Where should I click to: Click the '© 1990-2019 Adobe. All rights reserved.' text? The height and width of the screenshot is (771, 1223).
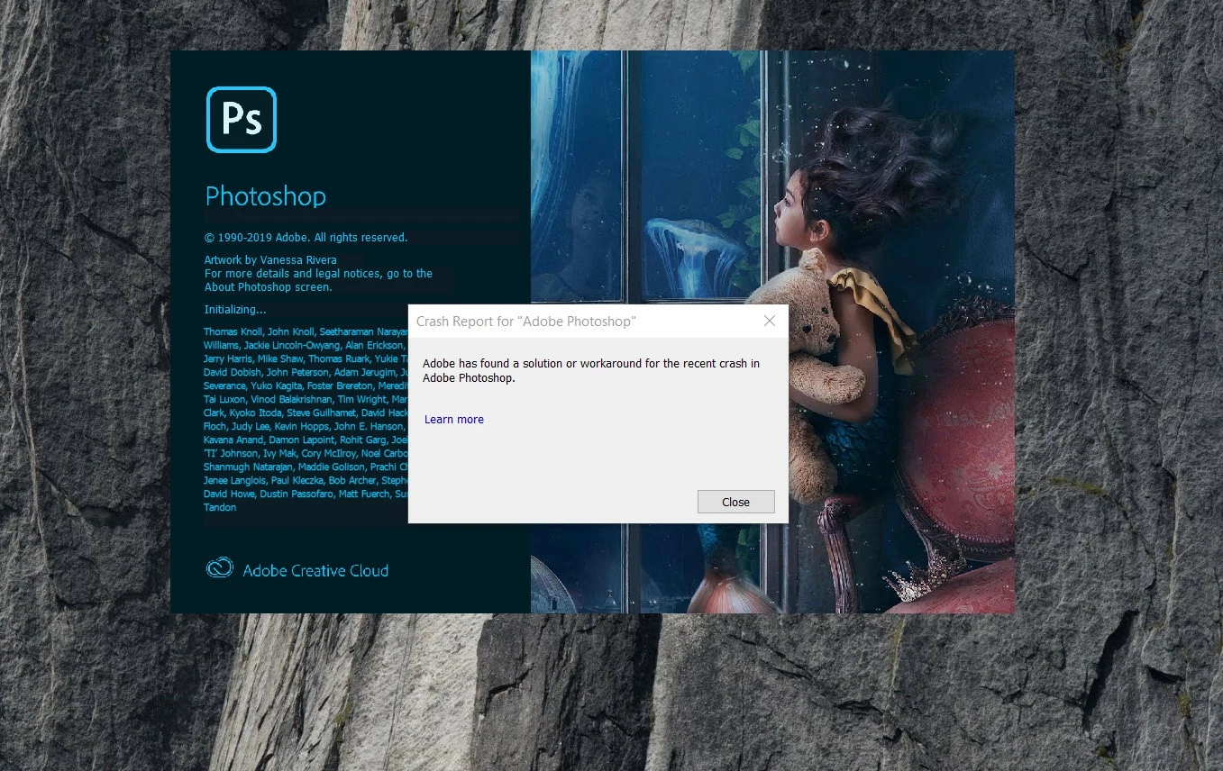click(x=306, y=238)
